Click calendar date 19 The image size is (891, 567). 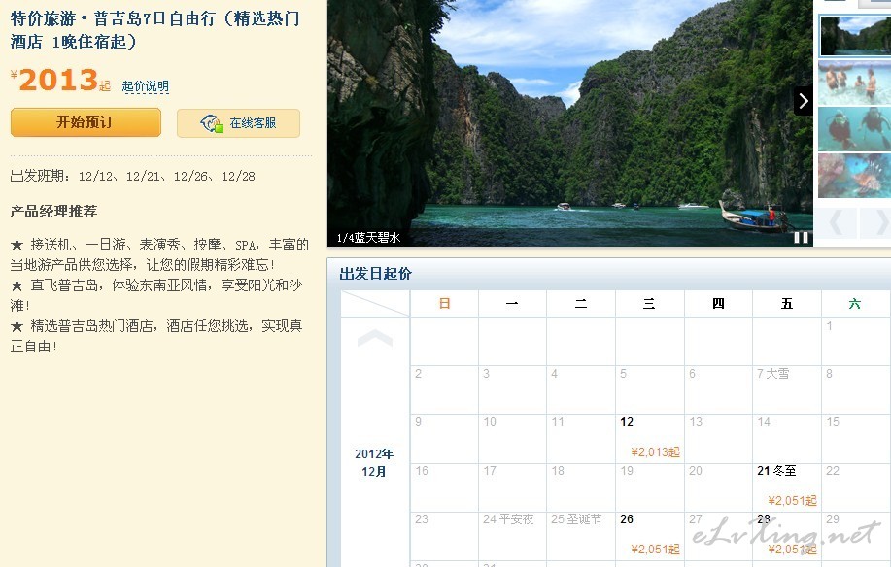coord(627,471)
